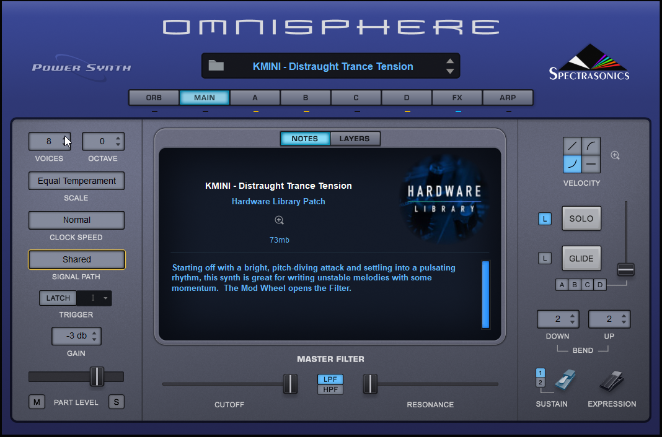
Task: Open the Signal Path Shared menu
Action: click(x=76, y=259)
